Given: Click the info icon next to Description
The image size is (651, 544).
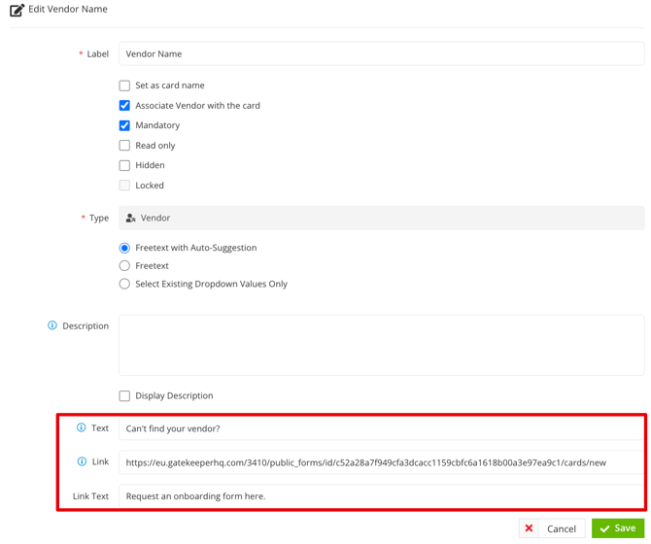Looking at the screenshot, I should pos(52,325).
